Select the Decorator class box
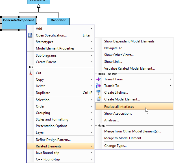 click(x=58, y=20)
